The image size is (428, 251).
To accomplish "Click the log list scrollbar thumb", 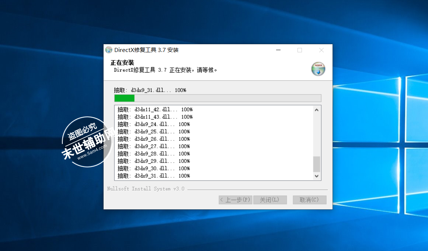I will point(316,164).
